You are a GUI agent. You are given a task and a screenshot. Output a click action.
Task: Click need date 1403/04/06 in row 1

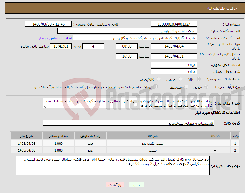click(x=27, y=144)
